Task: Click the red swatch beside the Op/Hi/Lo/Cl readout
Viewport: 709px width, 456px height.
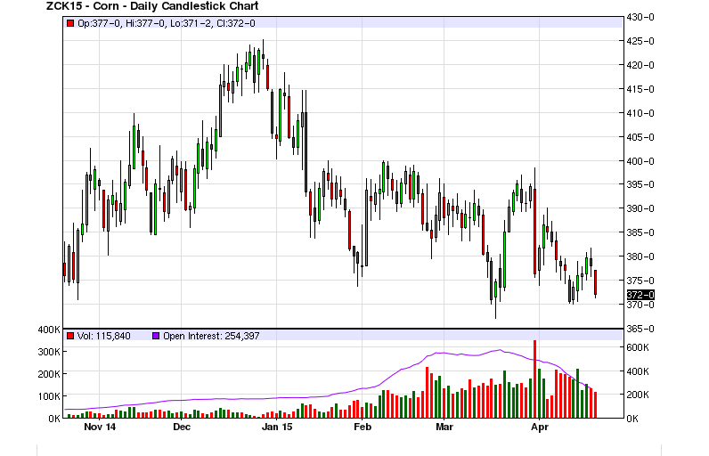Action: coord(70,22)
